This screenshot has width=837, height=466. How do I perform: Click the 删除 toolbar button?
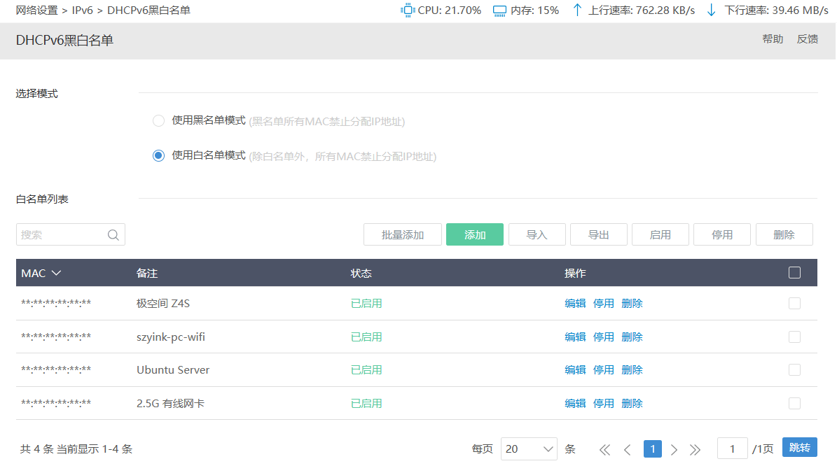click(784, 234)
